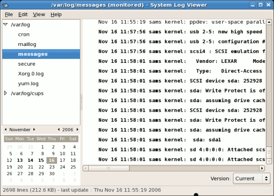Viewport: 274px width, 196px height.
Task: Open the Help menu
Action: tap(56, 15)
